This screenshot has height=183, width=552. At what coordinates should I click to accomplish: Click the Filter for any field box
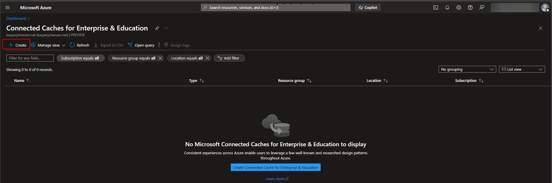point(30,58)
